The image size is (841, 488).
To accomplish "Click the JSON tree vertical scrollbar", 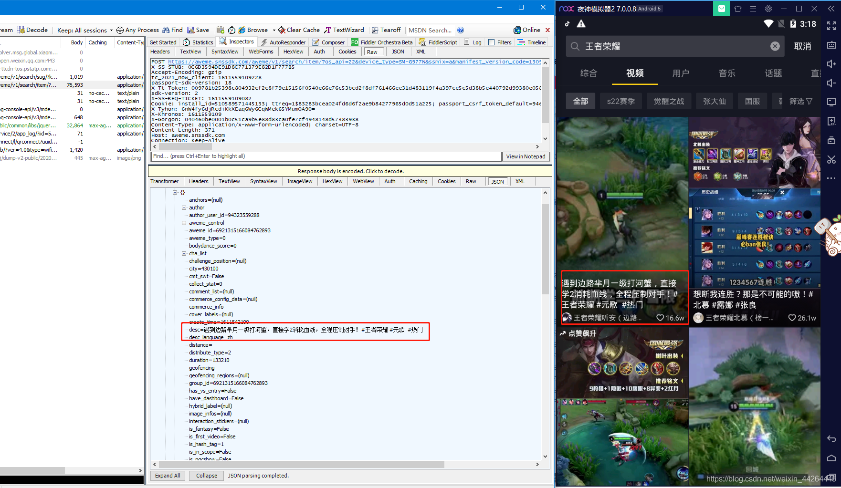I will point(545,249).
